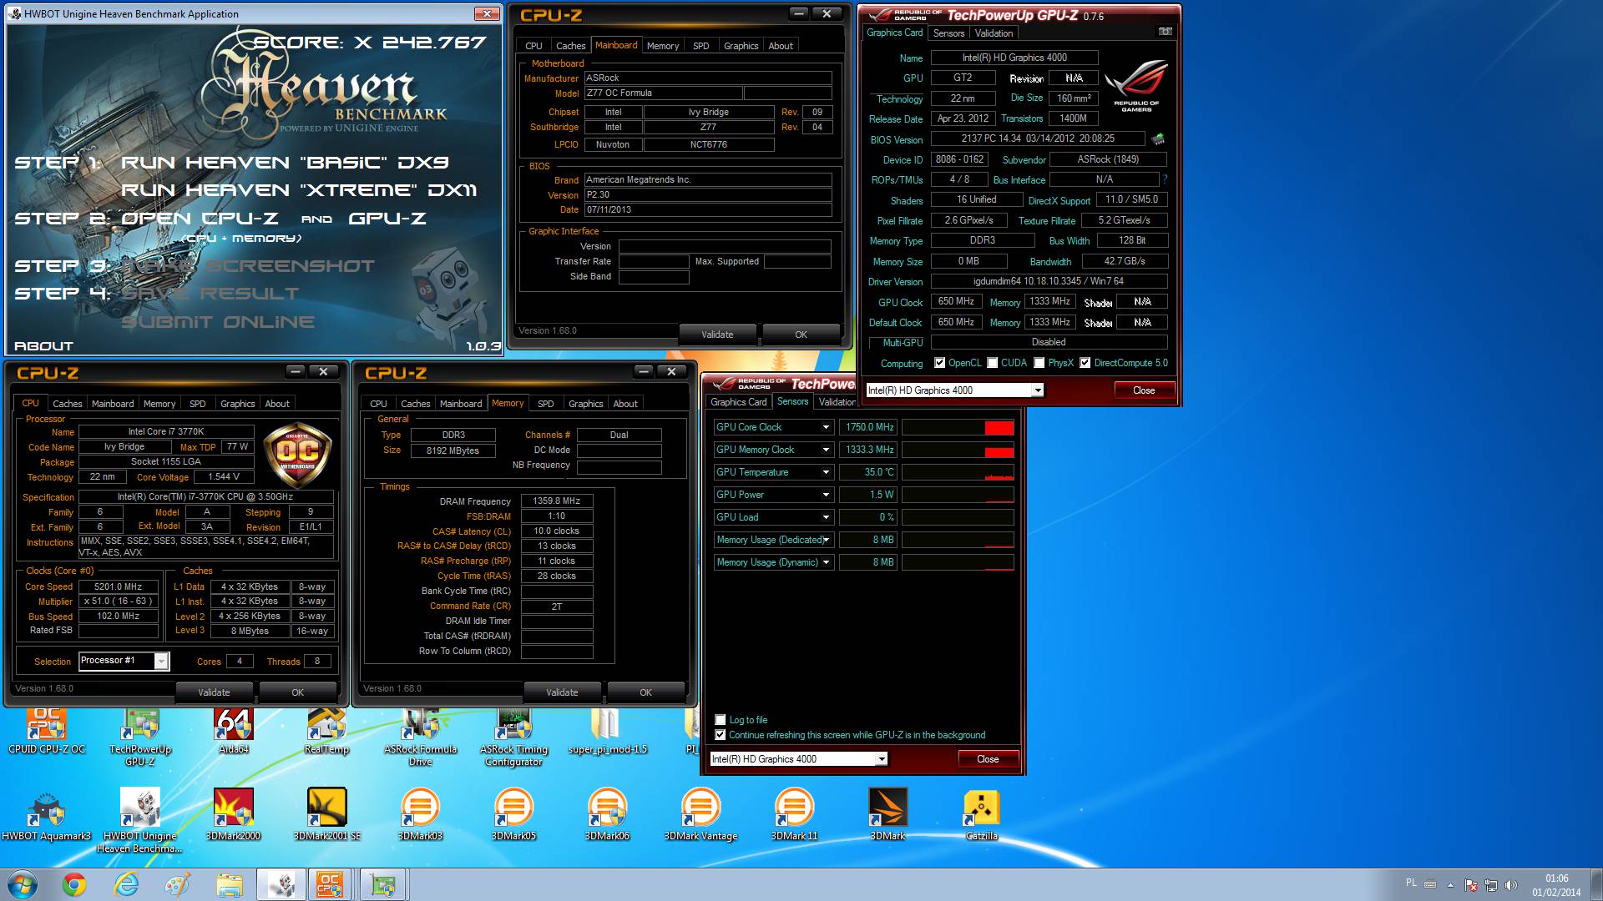Viewport: 1603px width, 901px height.
Task: Open Processor #1 selection dropdown
Action: pos(161,662)
